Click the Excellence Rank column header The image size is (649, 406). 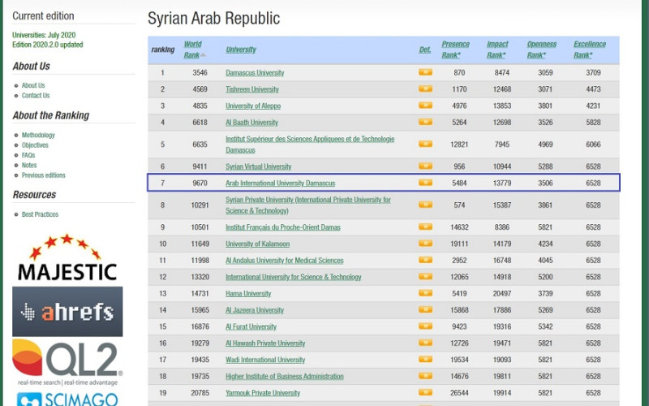pos(590,50)
